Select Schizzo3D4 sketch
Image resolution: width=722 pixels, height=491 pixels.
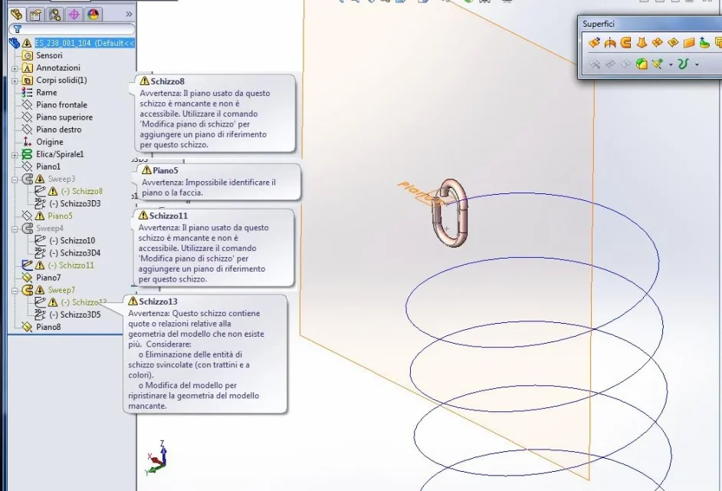pos(74,252)
